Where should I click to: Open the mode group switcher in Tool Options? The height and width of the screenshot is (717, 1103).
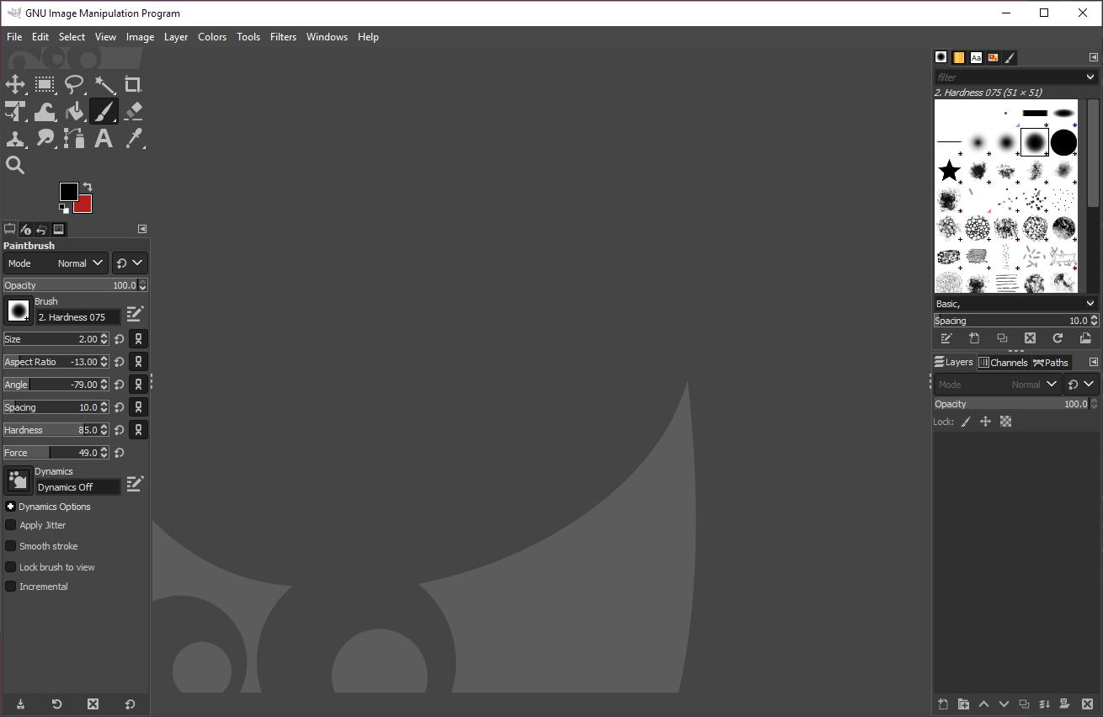click(130, 263)
